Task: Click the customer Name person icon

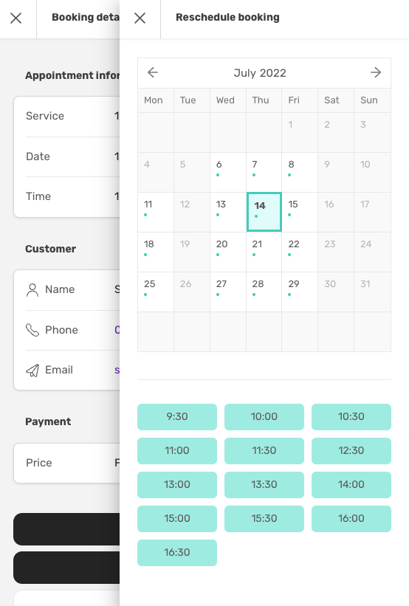Action: (x=32, y=290)
